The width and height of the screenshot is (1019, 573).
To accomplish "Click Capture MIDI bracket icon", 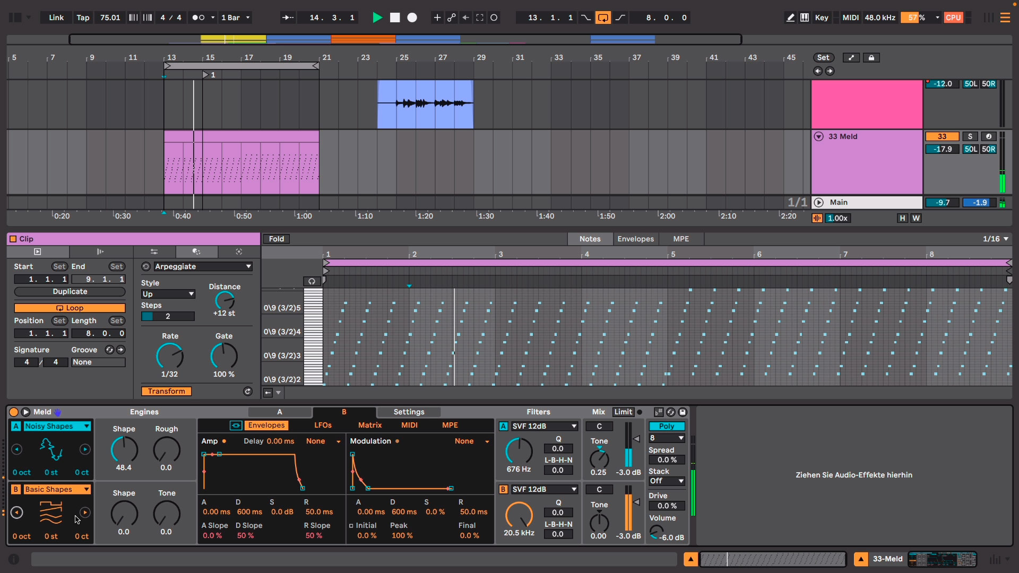I will 480,18.
